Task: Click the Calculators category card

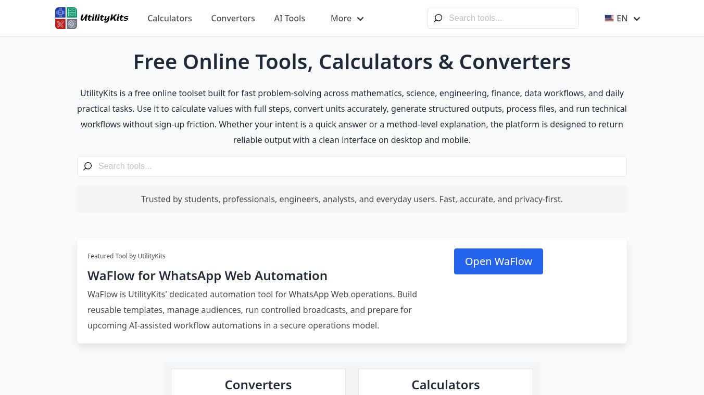Action: (x=446, y=384)
